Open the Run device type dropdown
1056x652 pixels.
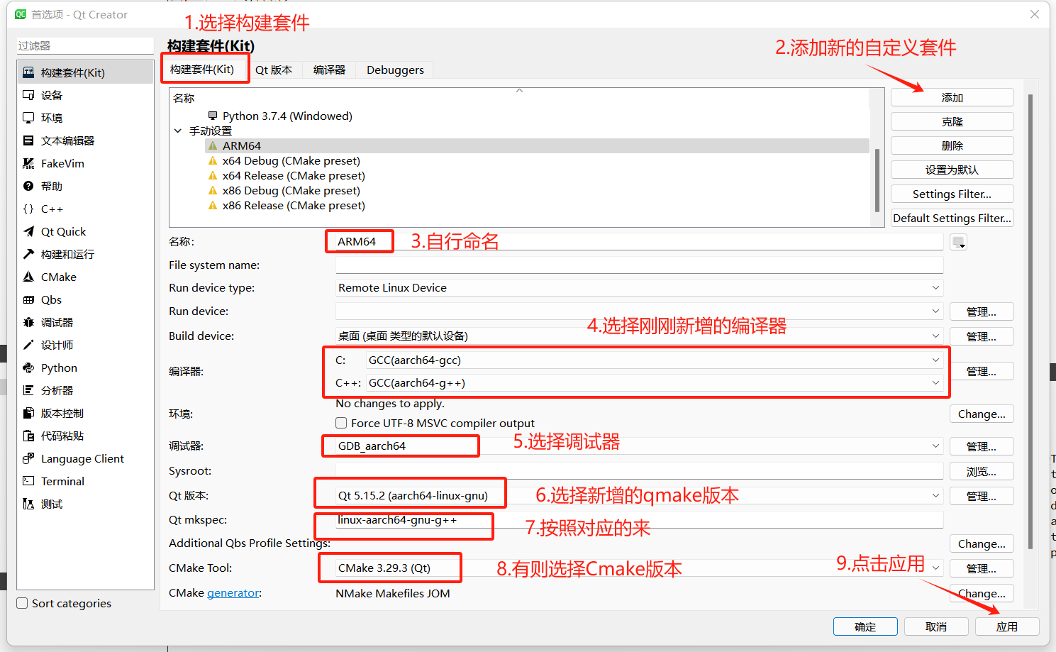pos(639,288)
